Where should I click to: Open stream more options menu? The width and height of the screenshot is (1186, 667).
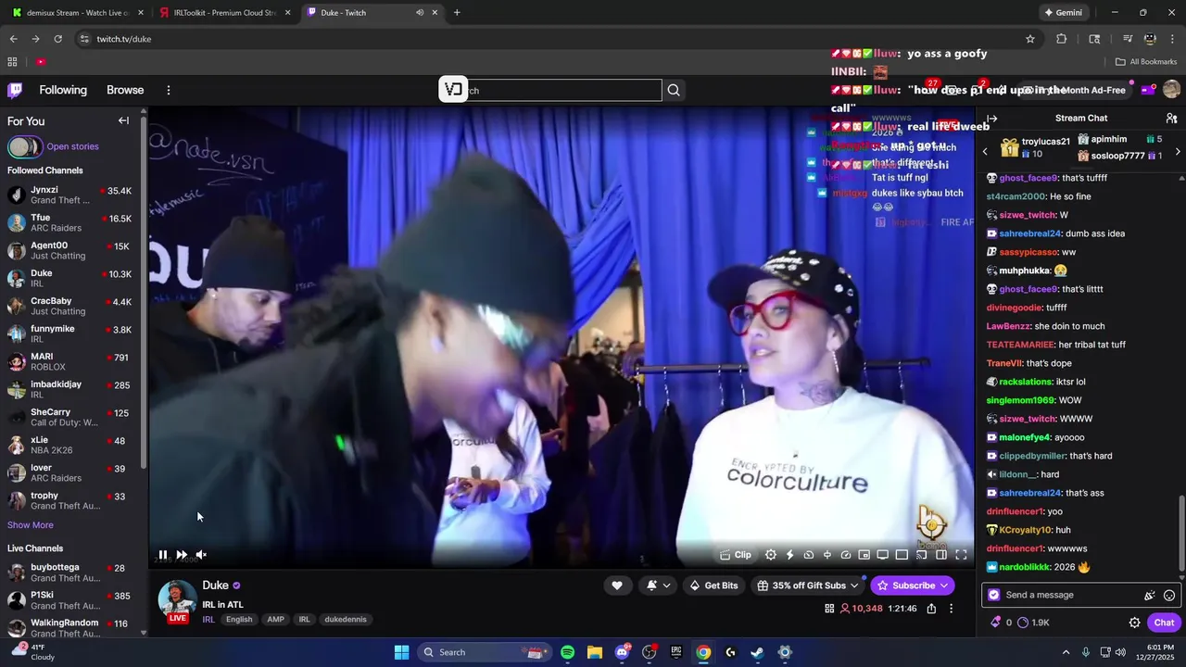tap(951, 609)
